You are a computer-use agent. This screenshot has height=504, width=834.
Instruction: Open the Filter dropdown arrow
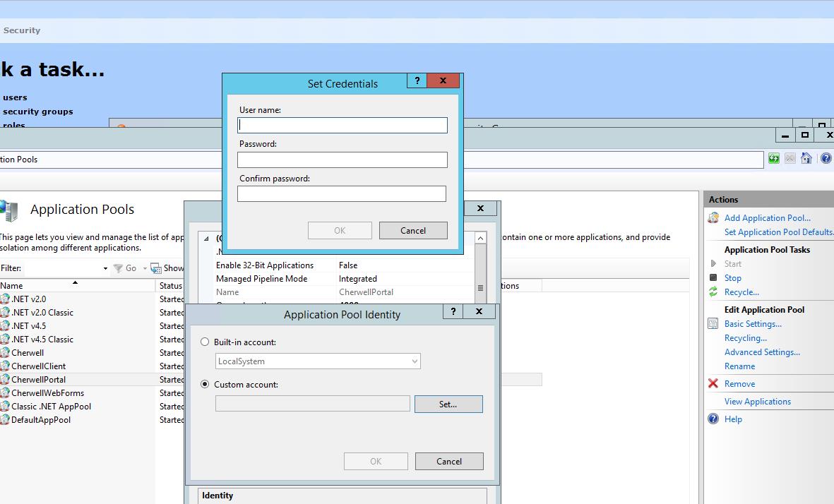105,269
